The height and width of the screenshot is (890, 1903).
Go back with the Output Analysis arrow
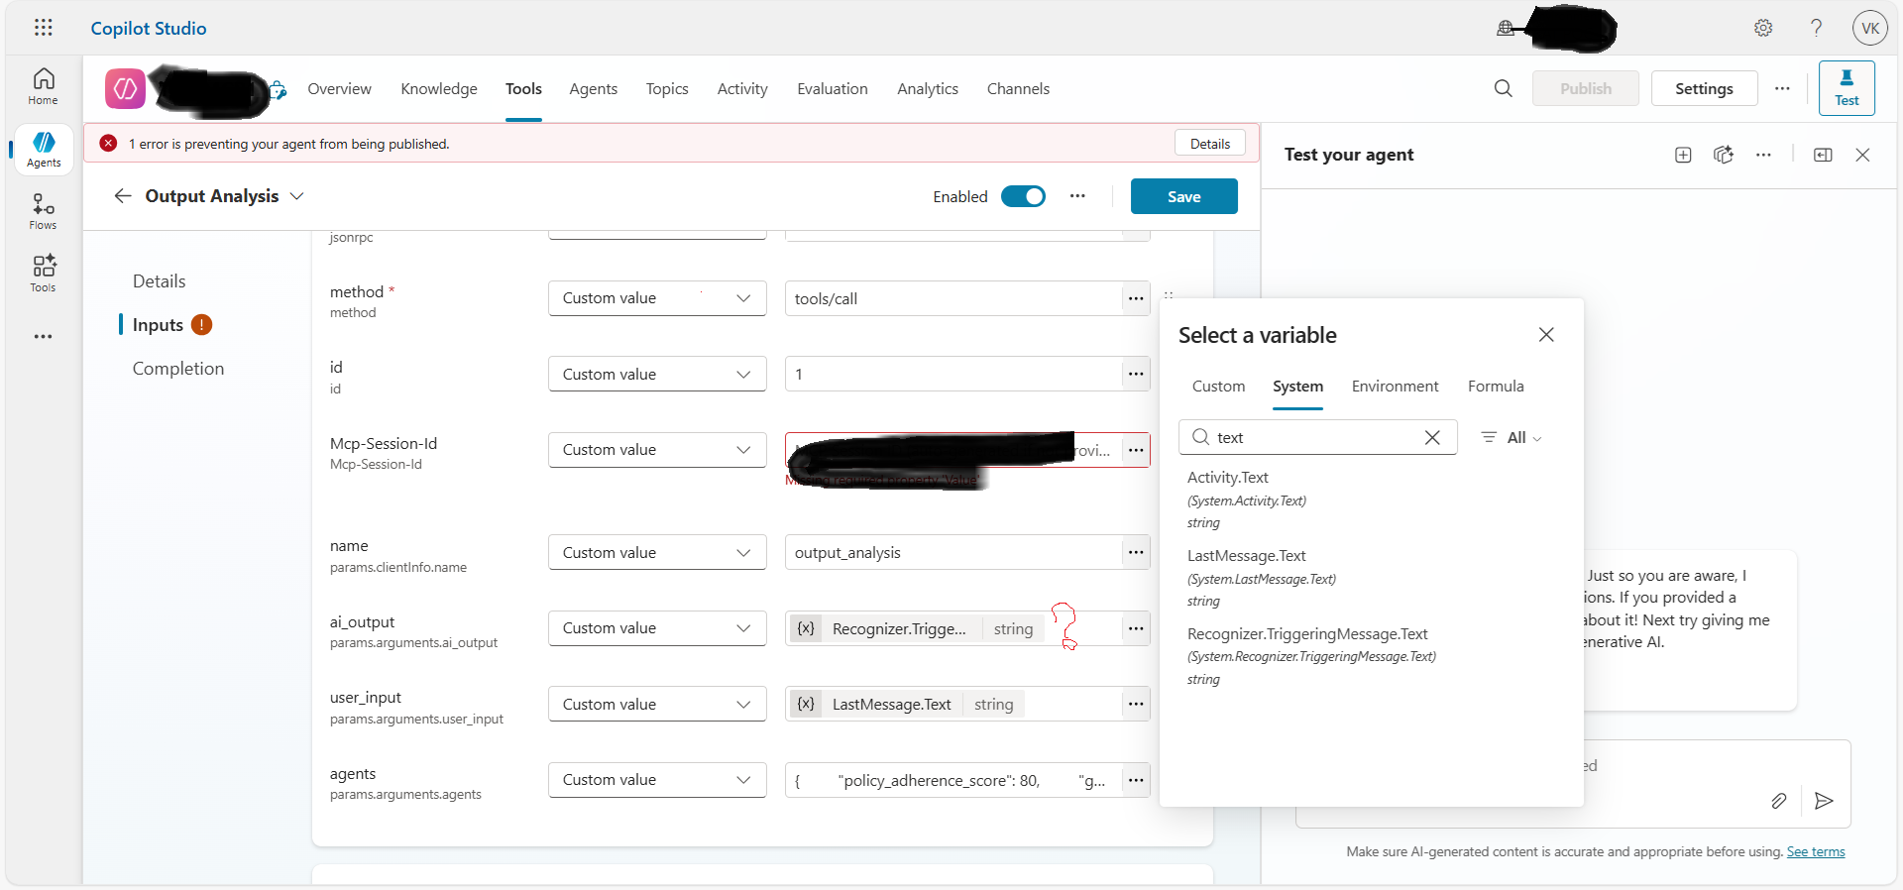[x=123, y=196]
